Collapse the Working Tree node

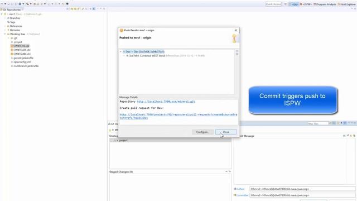pos(5,34)
